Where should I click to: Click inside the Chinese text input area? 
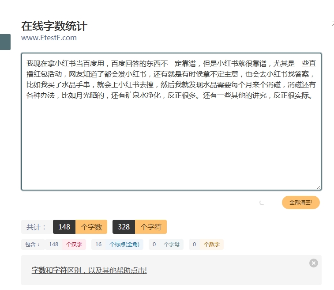171,122
